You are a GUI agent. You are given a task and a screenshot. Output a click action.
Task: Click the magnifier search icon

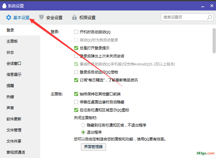(210, 17)
